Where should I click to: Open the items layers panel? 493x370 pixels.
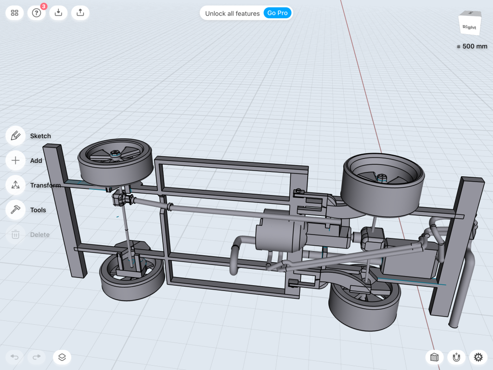[x=62, y=357]
